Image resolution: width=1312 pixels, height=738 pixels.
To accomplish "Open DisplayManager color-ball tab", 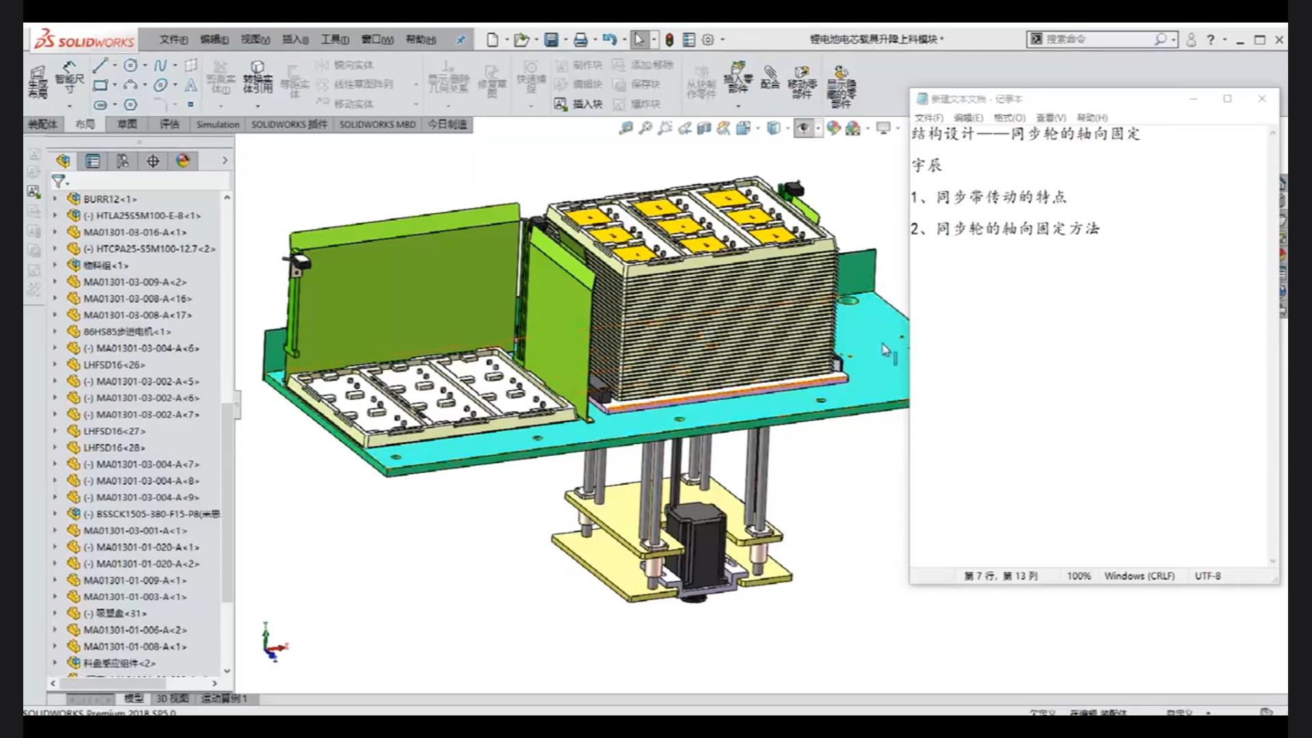I will pyautogui.click(x=182, y=161).
